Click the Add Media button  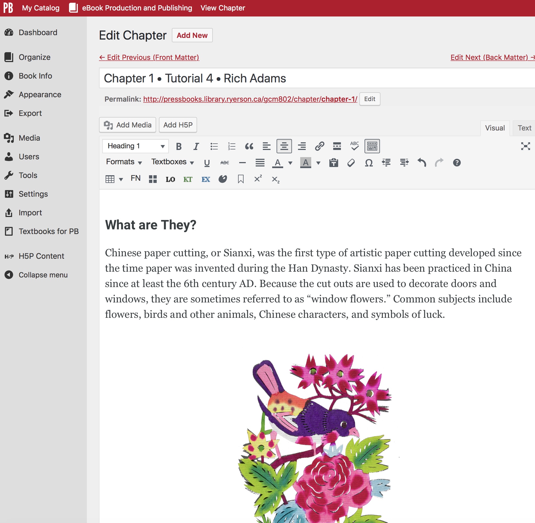pyautogui.click(x=128, y=125)
